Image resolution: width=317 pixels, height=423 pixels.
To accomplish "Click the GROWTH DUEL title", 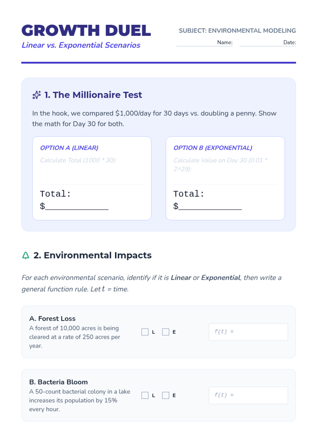I will tap(86, 30).
